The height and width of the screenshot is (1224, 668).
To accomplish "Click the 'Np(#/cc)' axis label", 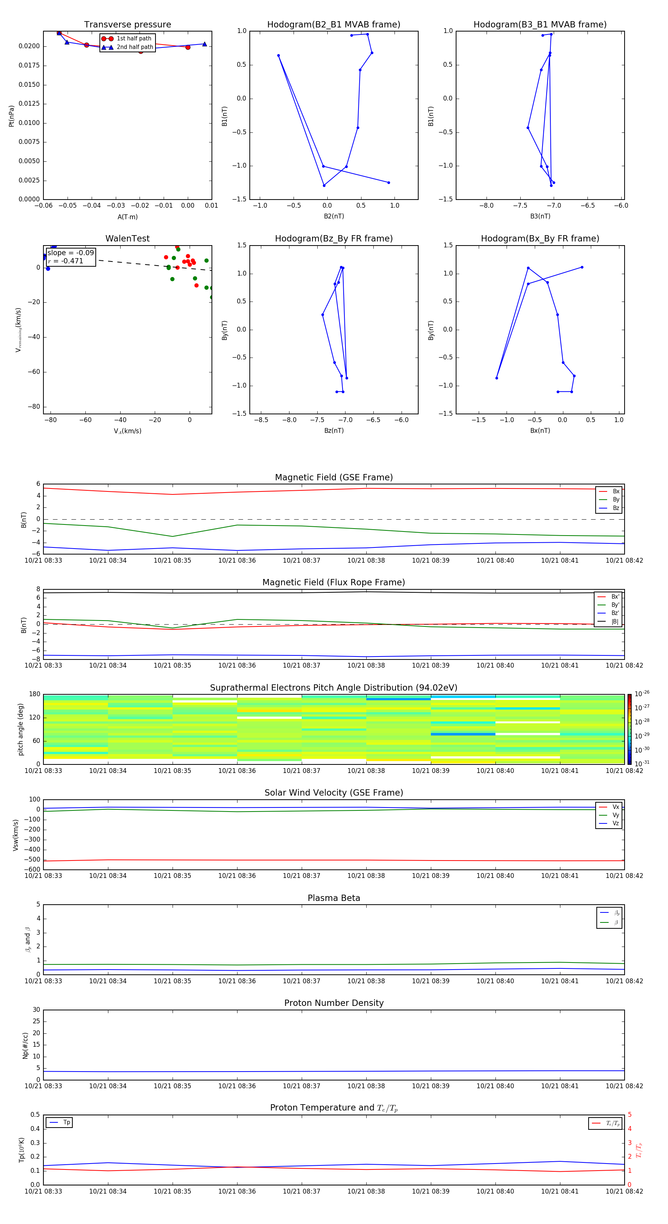I will [25, 1045].
